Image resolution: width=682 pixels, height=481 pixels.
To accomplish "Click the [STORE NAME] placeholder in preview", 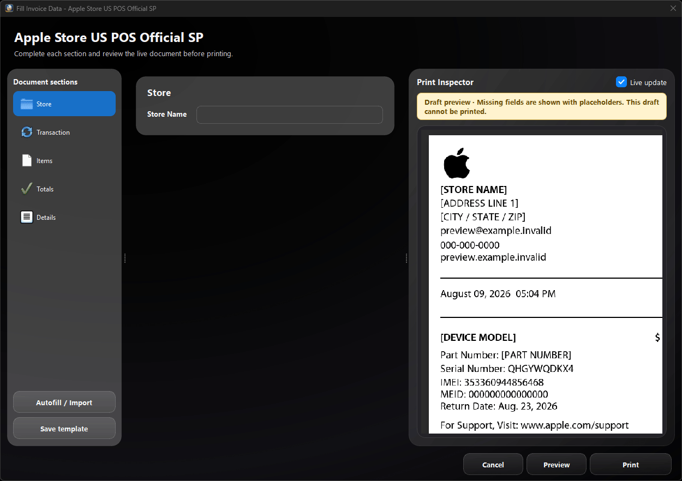I will pyautogui.click(x=474, y=190).
